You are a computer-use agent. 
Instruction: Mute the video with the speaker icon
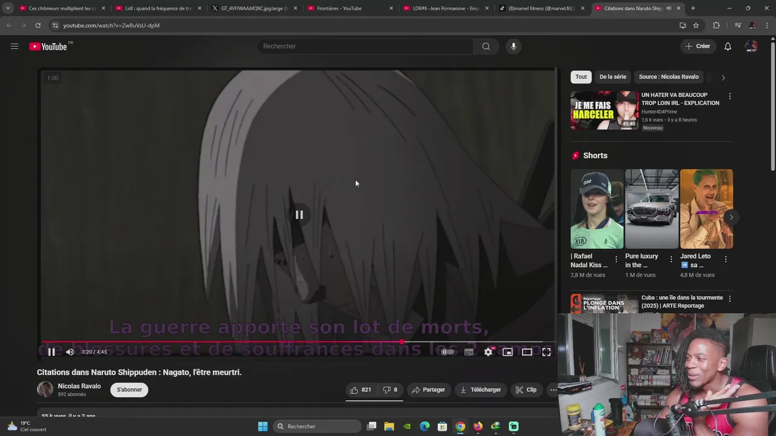pos(70,352)
